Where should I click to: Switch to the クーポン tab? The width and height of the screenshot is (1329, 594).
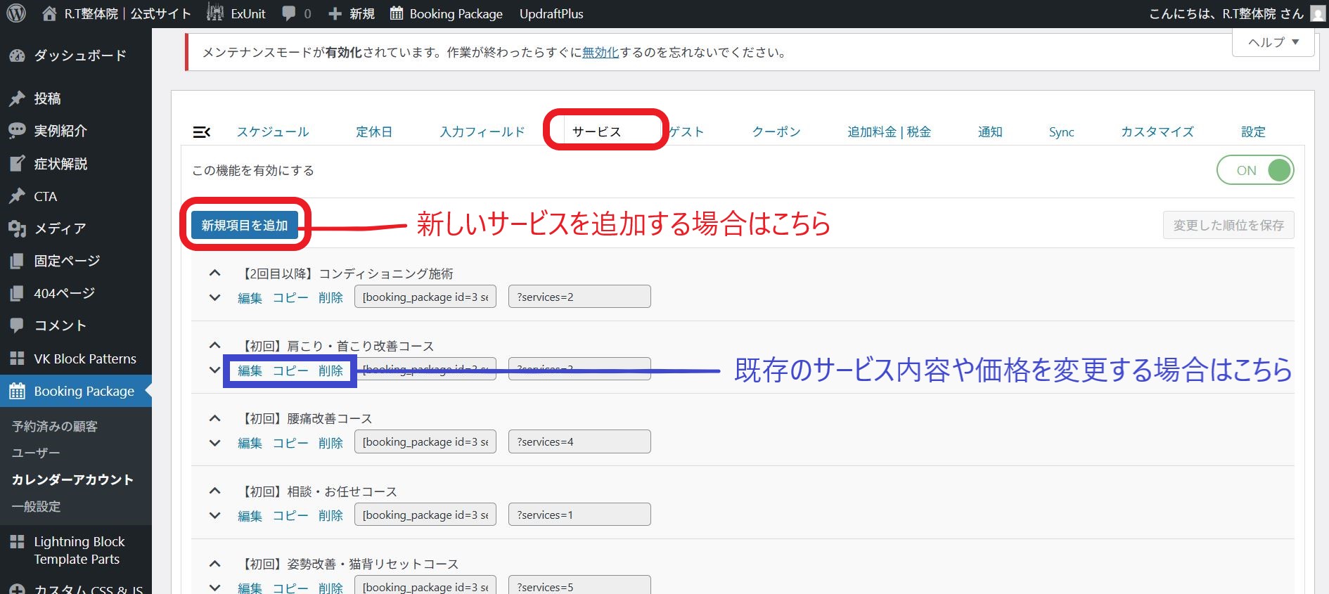click(776, 132)
